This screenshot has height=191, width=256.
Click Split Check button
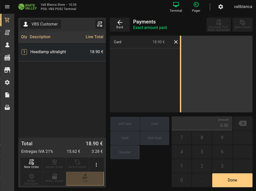click(242, 24)
